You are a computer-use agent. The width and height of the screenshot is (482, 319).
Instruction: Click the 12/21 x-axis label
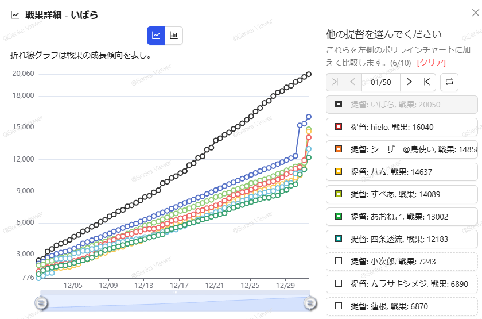(215, 286)
